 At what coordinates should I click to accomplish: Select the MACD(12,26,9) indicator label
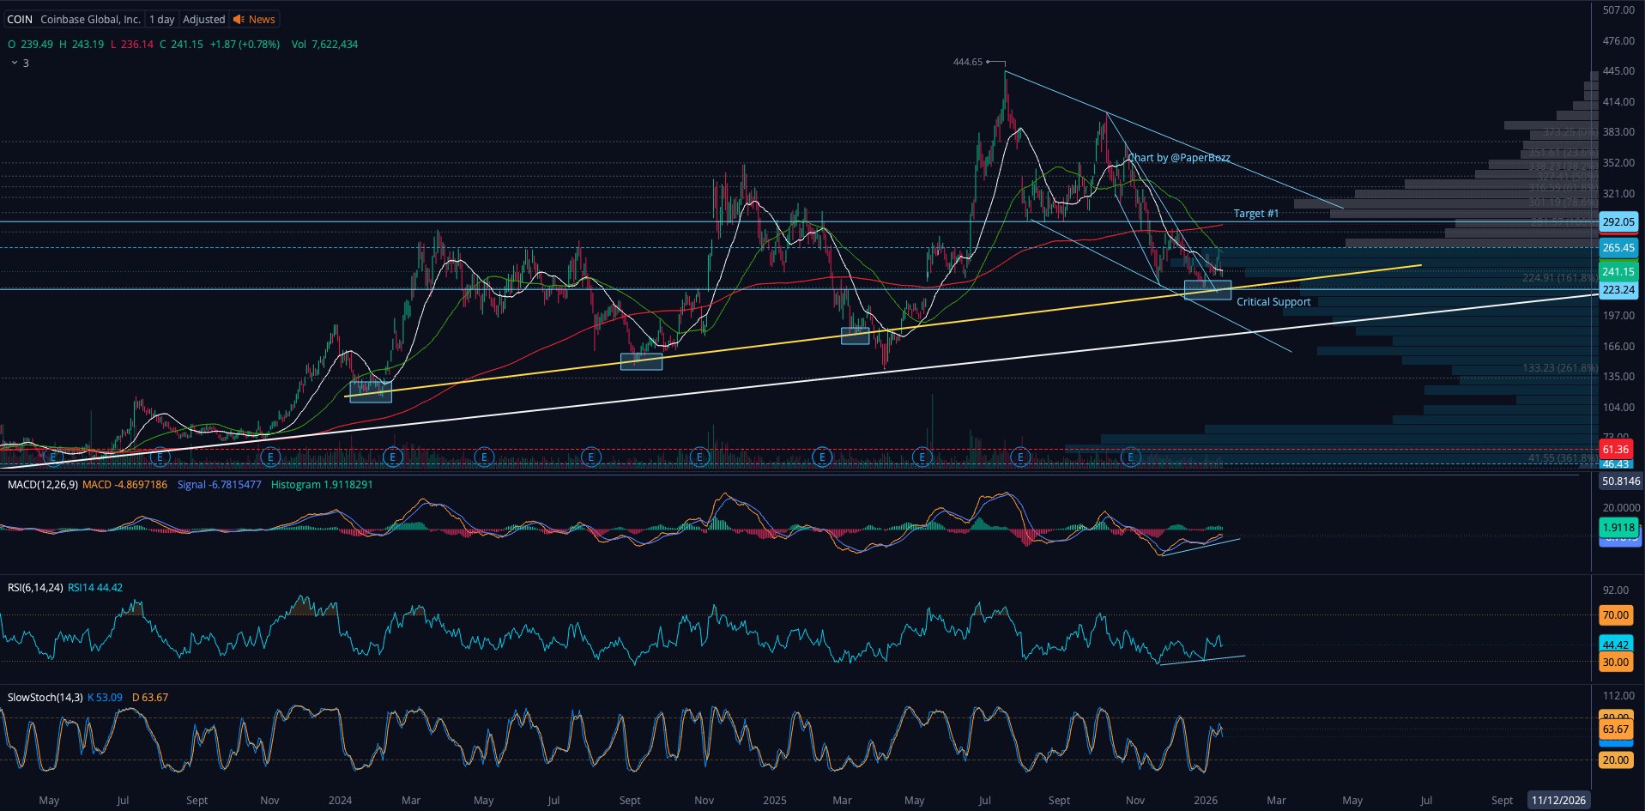coord(42,485)
